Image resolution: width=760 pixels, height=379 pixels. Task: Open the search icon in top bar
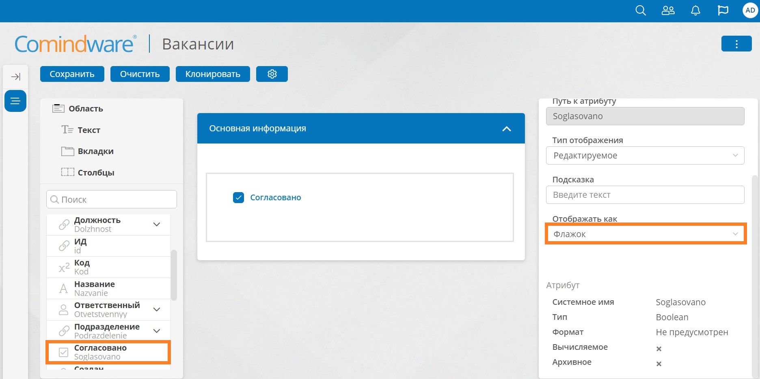pos(641,11)
